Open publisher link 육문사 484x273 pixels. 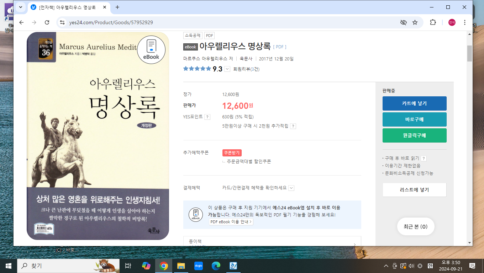246,59
